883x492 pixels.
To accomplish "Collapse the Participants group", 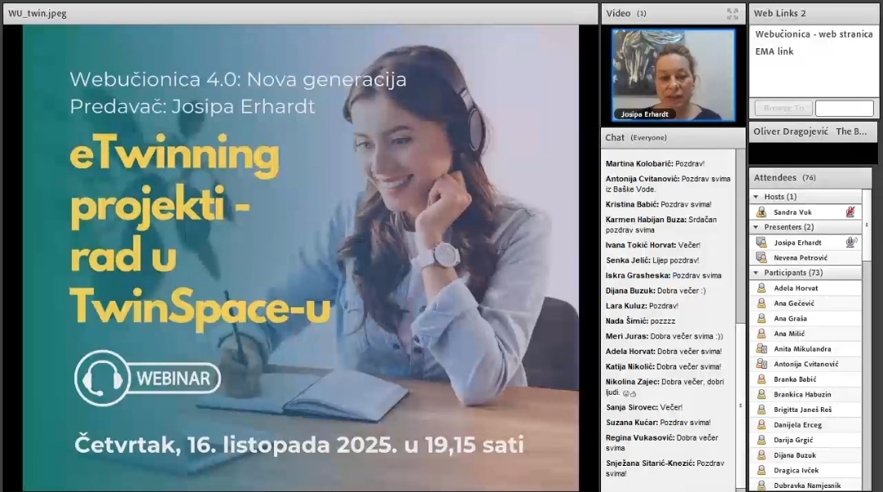I will pyautogui.click(x=755, y=273).
